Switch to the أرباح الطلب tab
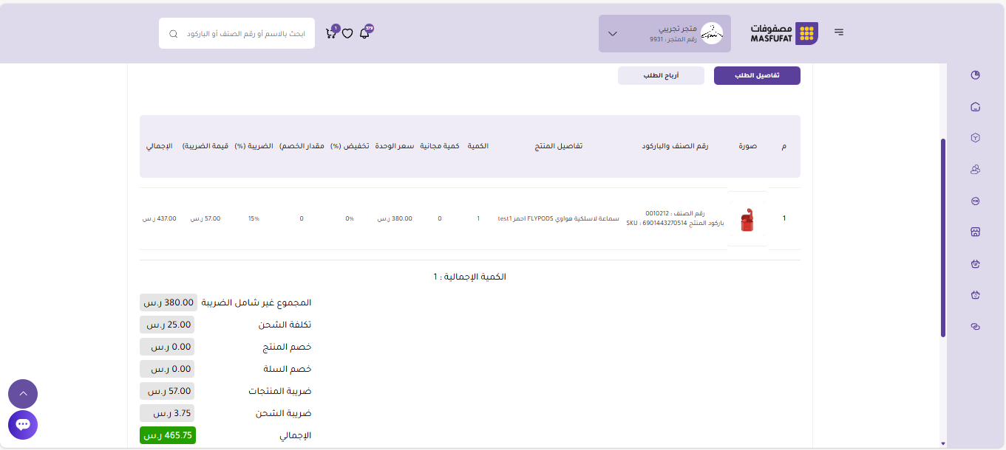Screen dimensions: 1006x450 click(661, 76)
